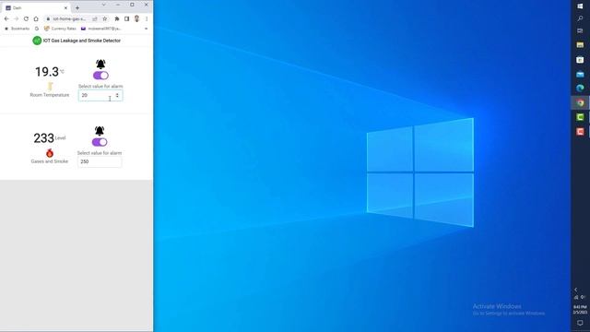Screen dimensions: 590x332
Task: Open the notification center icon
Action: tap(580, 324)
